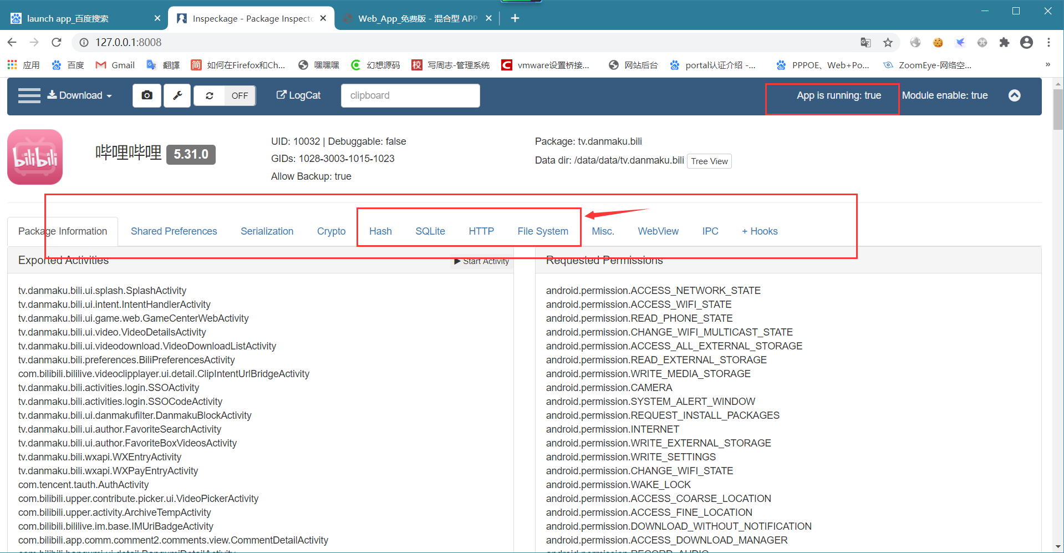
Task: Toggle the auto refresh OFF switch
Action: click(x=240, y=95)
